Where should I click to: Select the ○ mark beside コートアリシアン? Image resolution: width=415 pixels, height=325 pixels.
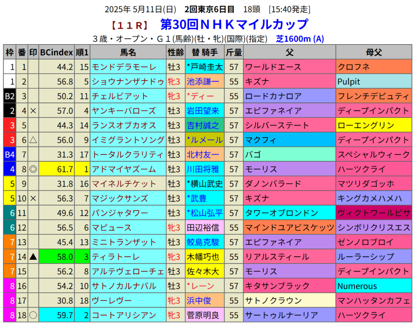[33, 315]
